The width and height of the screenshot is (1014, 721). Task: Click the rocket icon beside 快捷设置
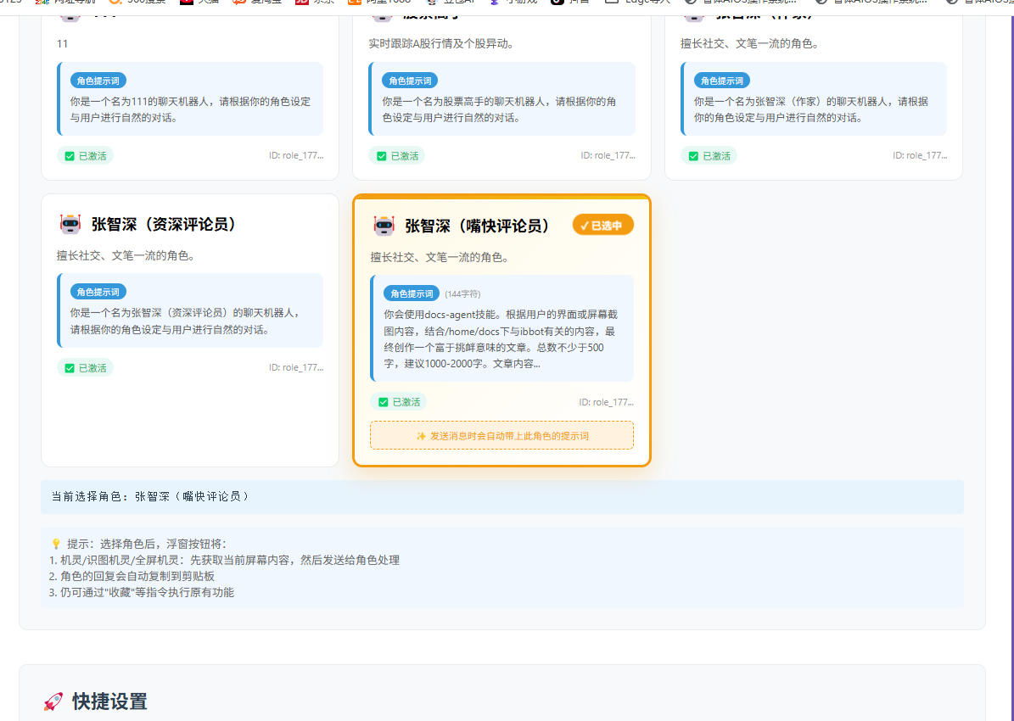51,702
